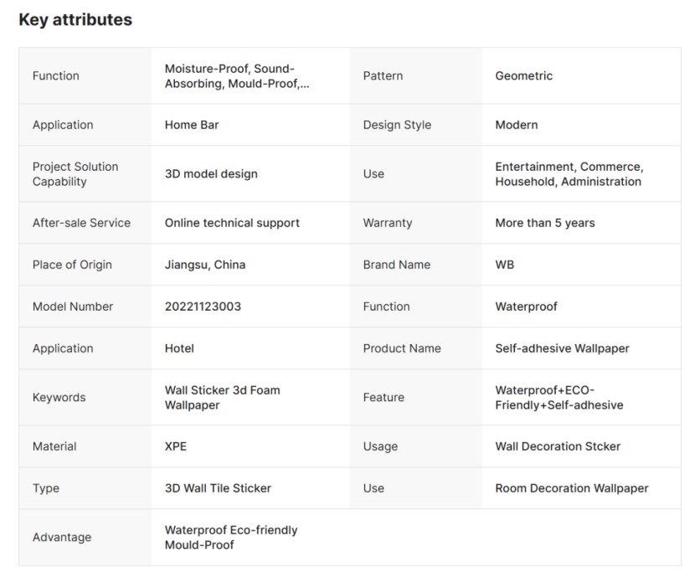The height and width of the screenshot is (577, 695).
Task: Click the Project Solution Capability label
Action: [x=75, y=174]
